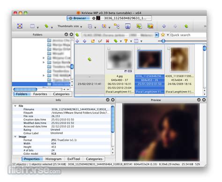Screen dimensions: 222x182
Task: Open the Categories tab in the Info panel
Action: [94, 159]
